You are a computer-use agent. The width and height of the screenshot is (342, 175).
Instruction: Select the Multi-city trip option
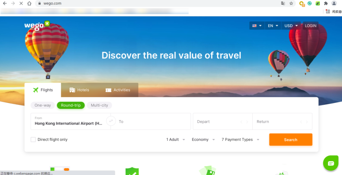click(99, 105)
